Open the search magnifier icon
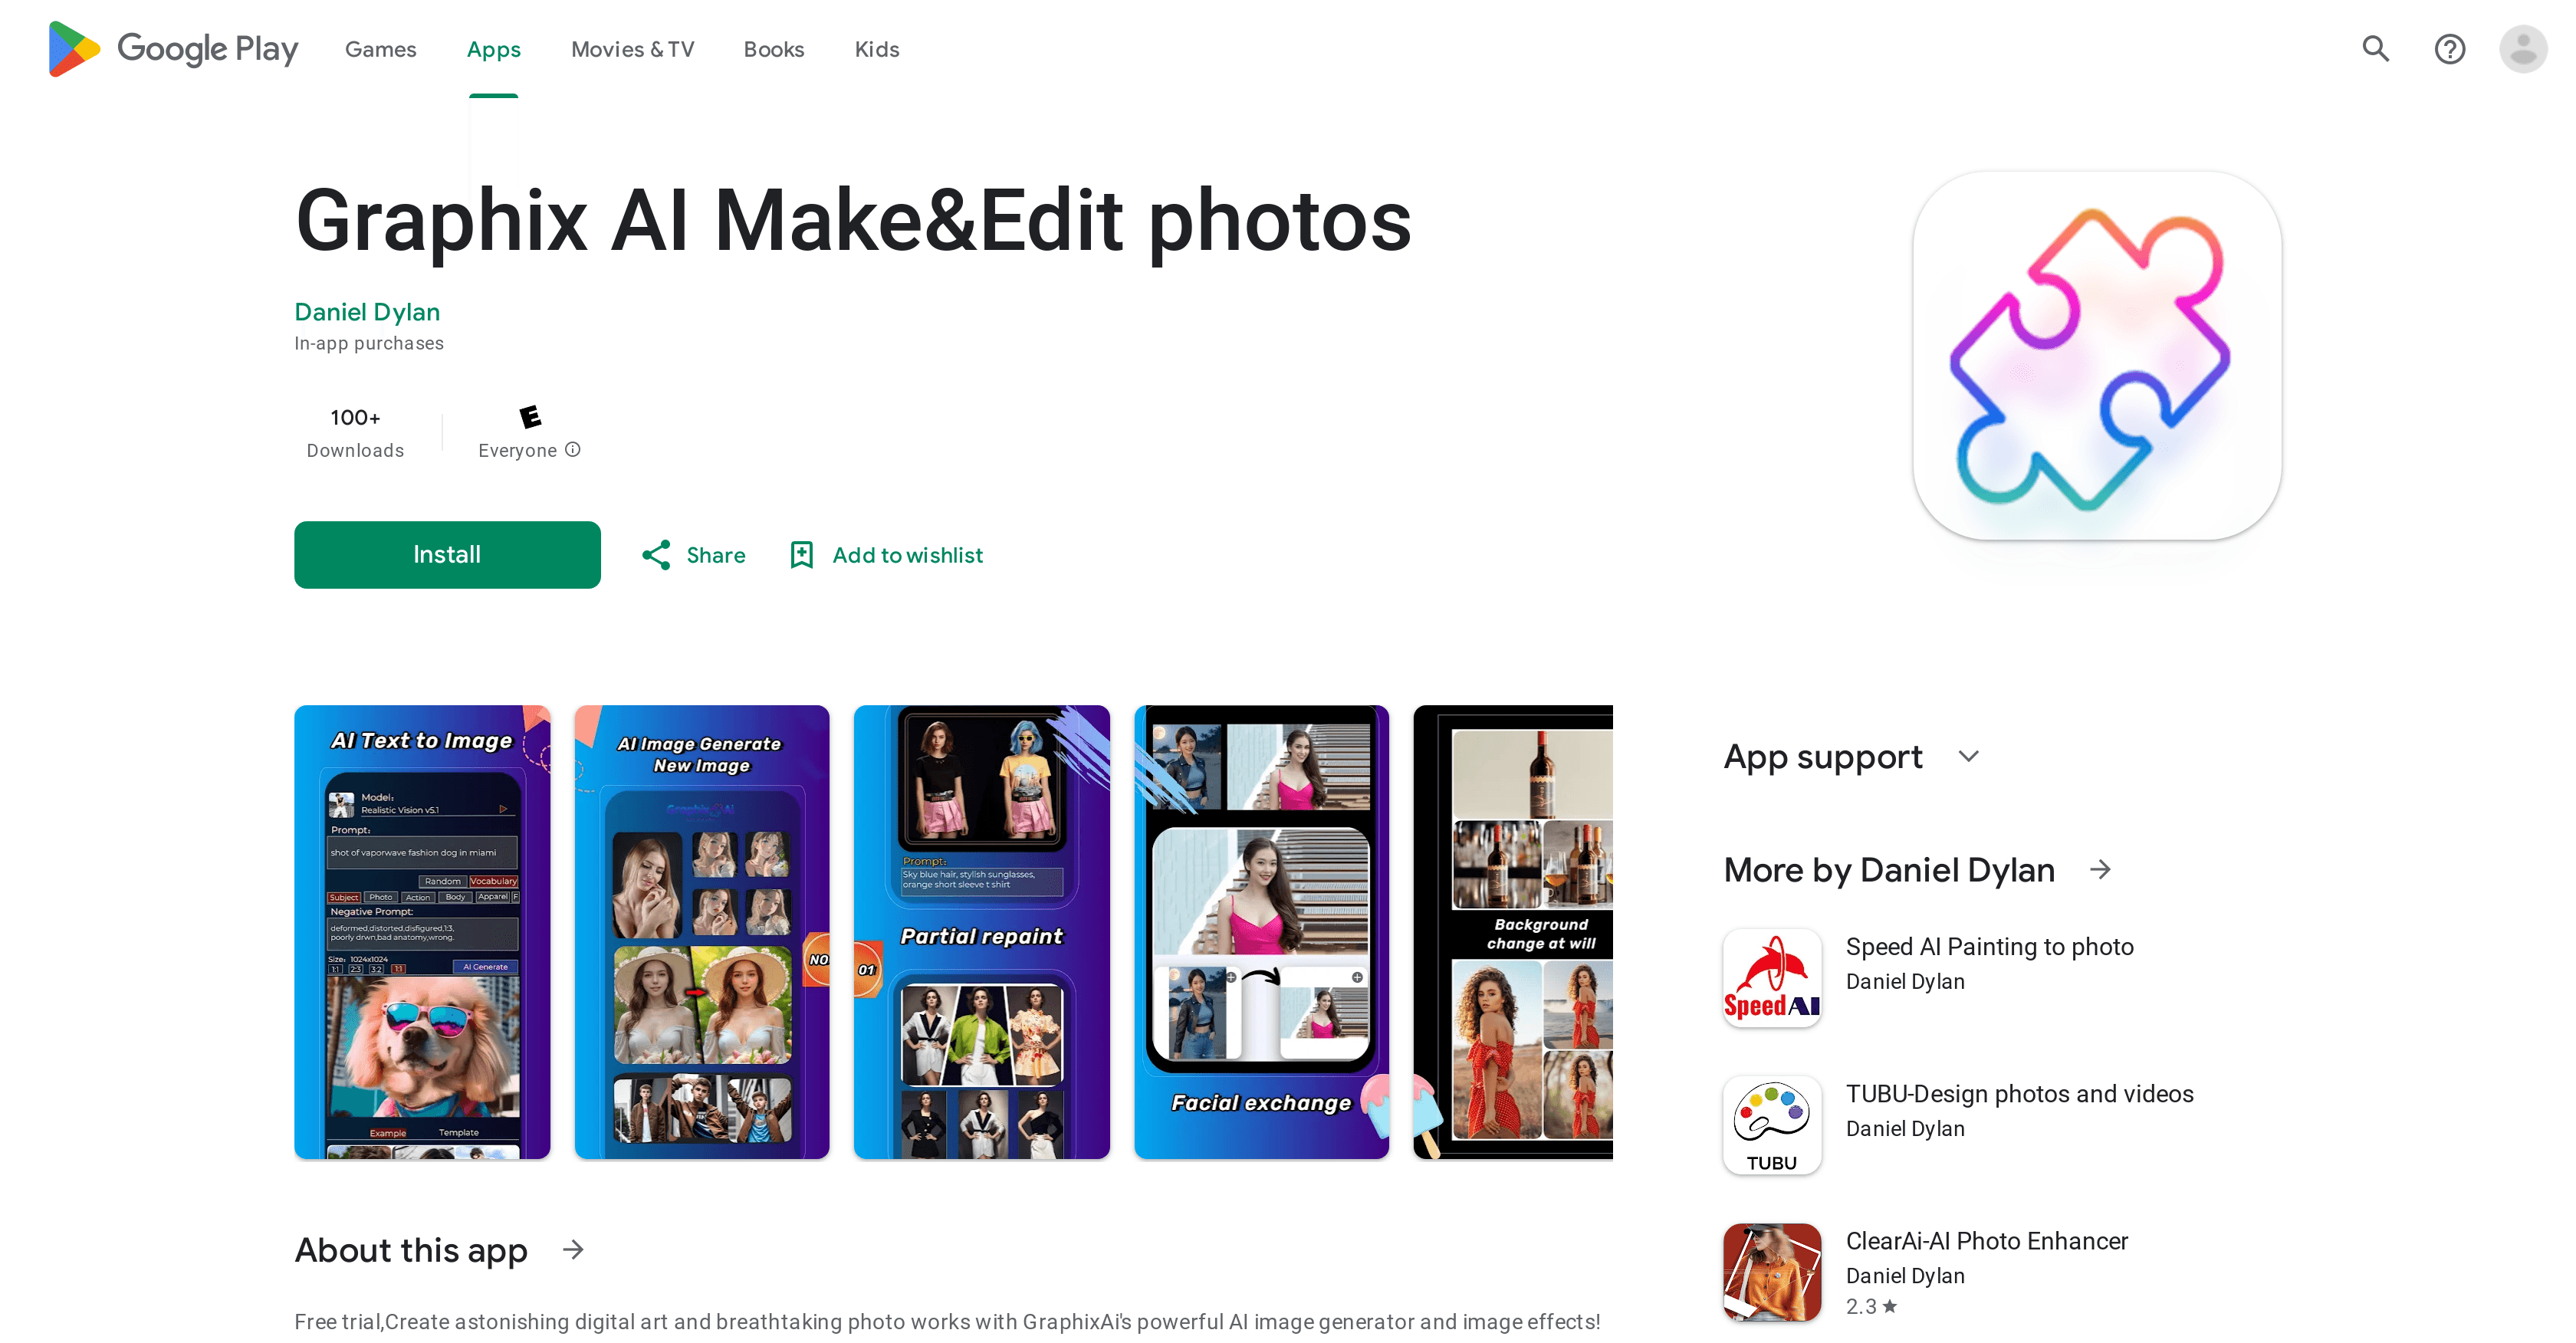Viewport: 2576px width, 1343px height. (x=2375, y=49)
